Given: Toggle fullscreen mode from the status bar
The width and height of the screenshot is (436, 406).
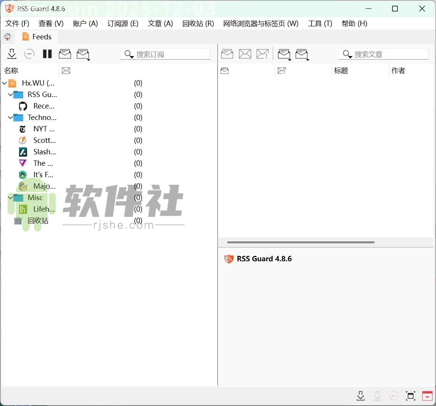Looking at the screenshot, I should click(x=411, y=396).
